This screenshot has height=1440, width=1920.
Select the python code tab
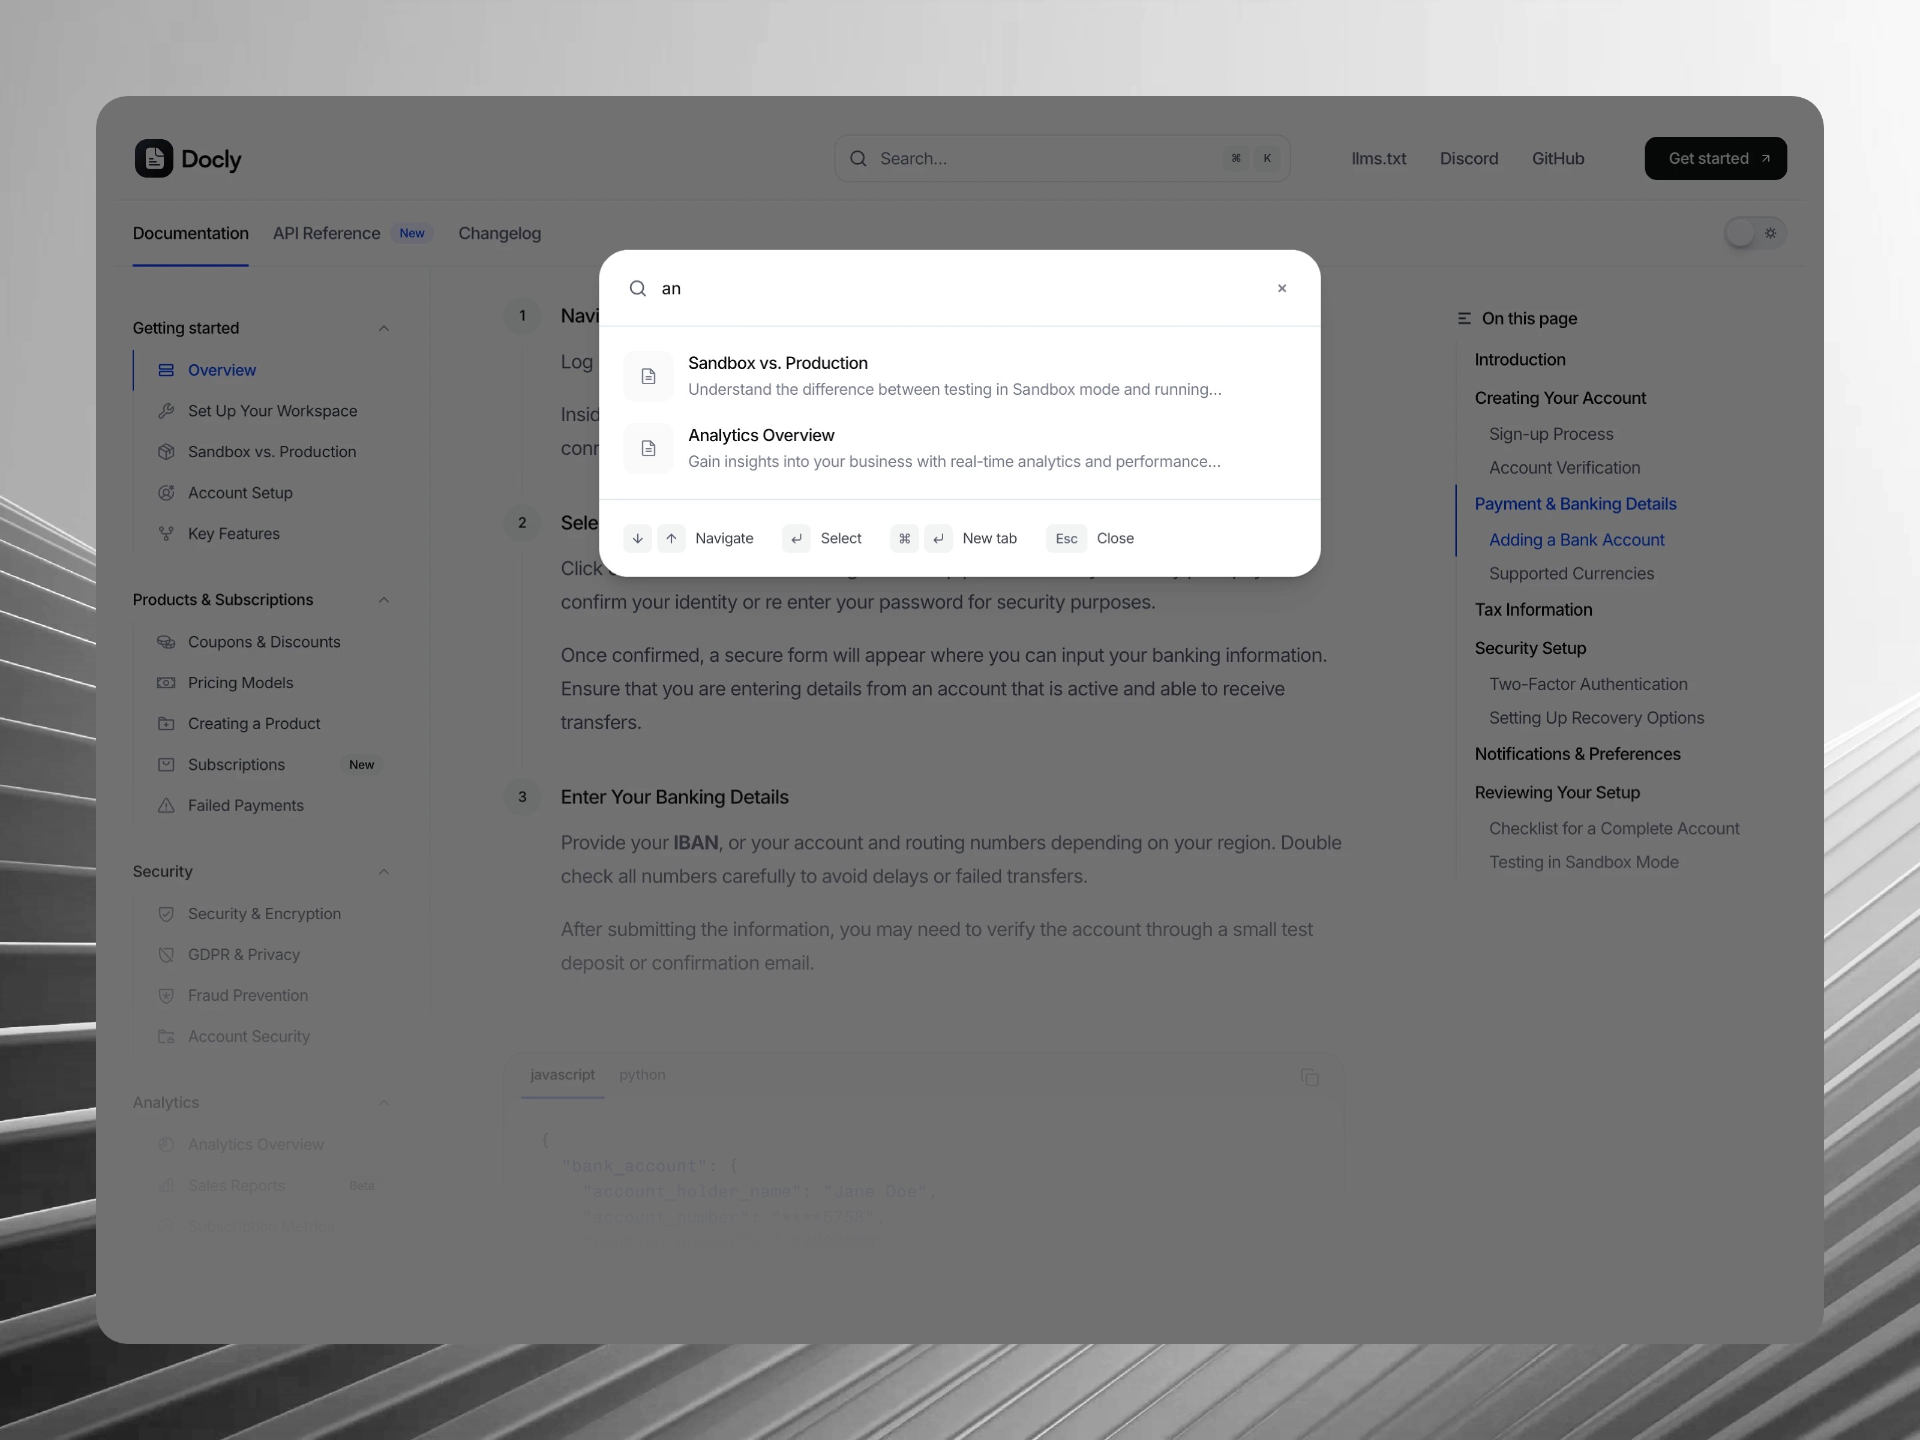643,1075
